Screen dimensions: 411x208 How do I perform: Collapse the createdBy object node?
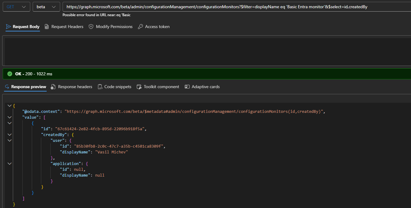9,134
